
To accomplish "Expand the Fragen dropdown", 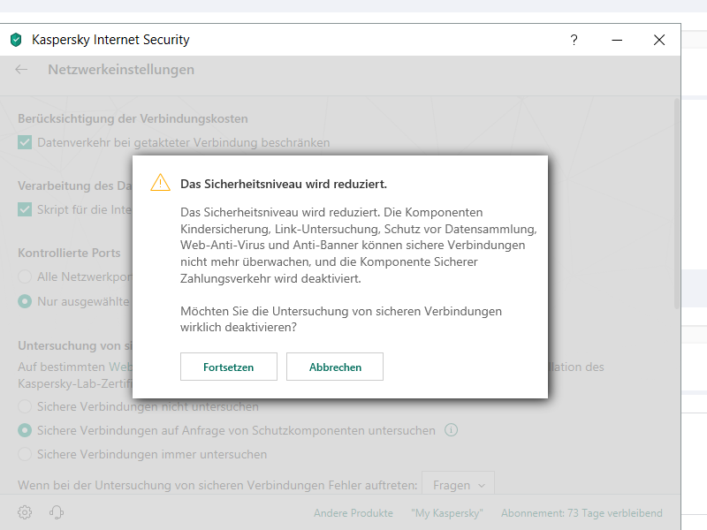I will point(458,485).
